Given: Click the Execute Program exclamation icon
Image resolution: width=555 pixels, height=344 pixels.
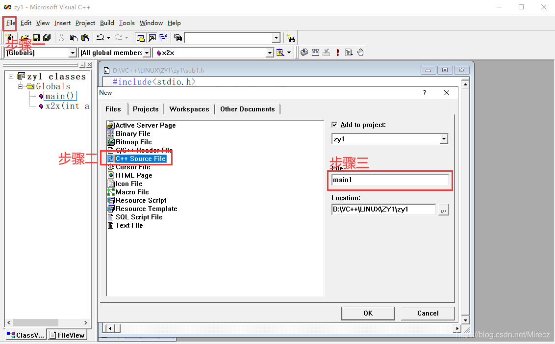Looking at the screenshot, I should (338, 53).
